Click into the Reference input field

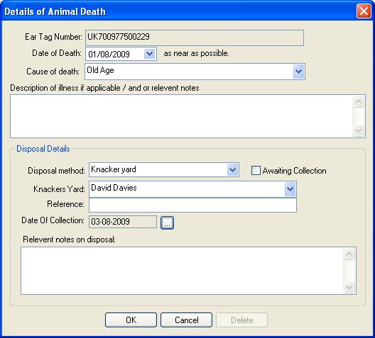click(x=192, y=205)
